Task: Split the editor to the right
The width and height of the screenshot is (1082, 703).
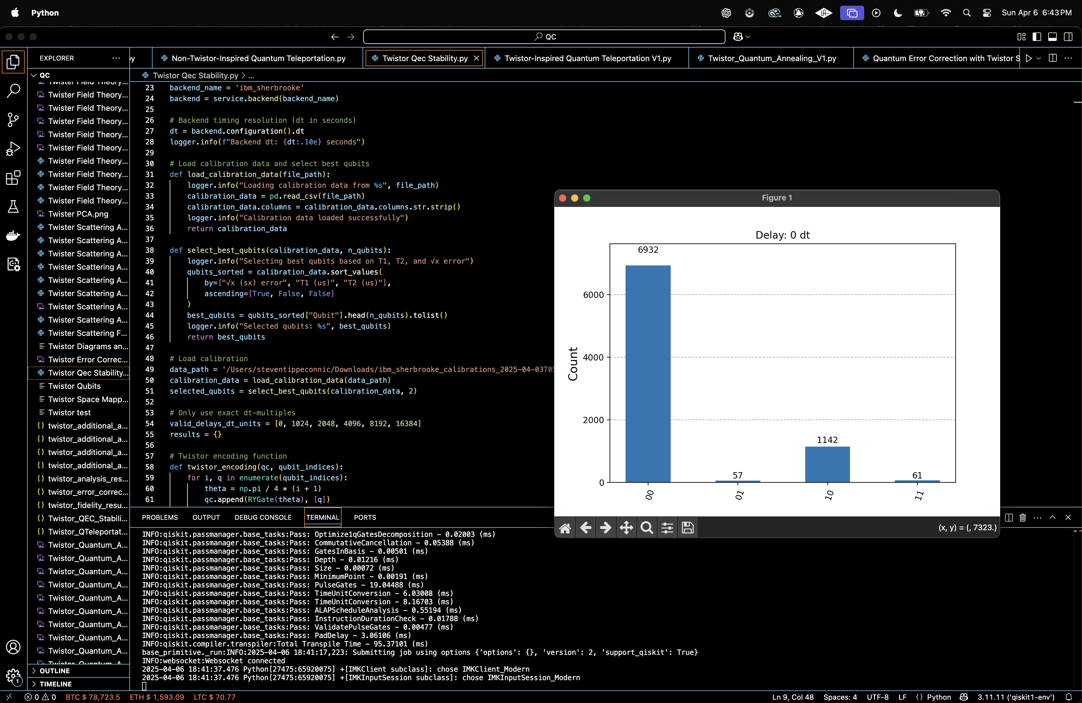Action: pyautogui.click(x=1053, y=58)
